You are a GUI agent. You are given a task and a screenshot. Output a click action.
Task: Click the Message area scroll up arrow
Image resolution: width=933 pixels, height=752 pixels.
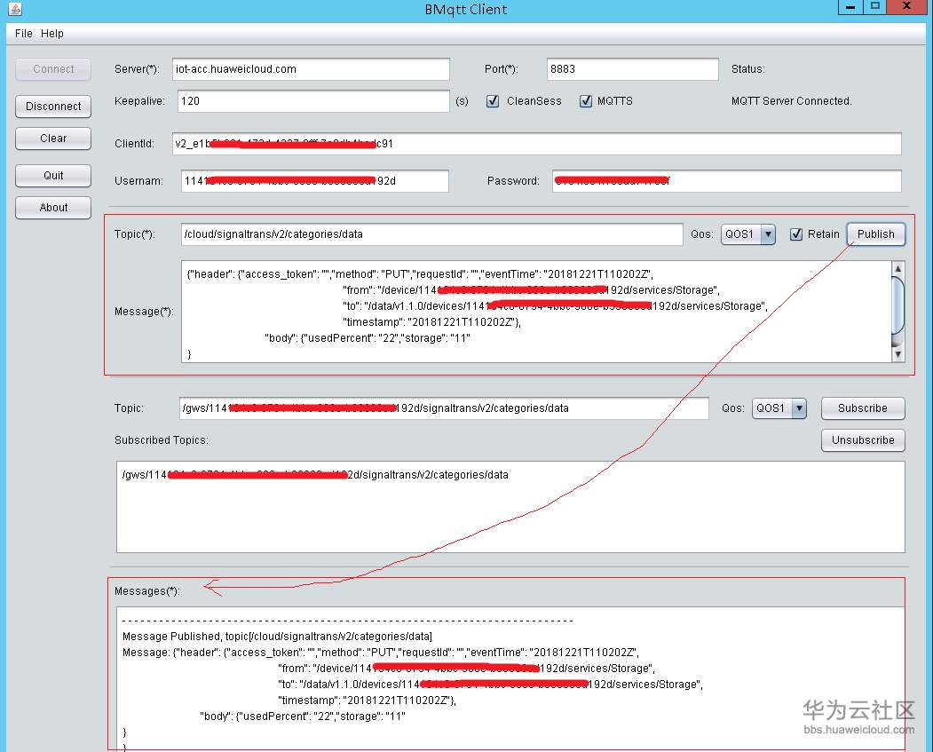[x=897, y=268]
